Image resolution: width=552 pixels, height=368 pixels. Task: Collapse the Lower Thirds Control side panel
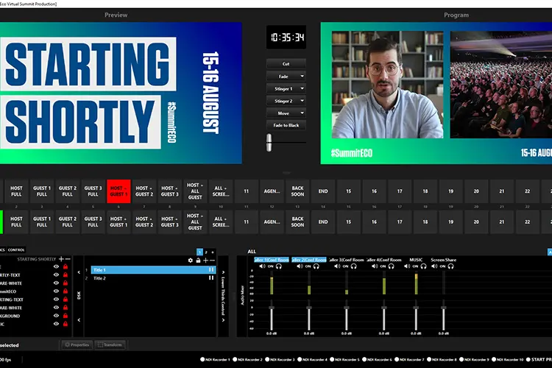tap(223, 296)
